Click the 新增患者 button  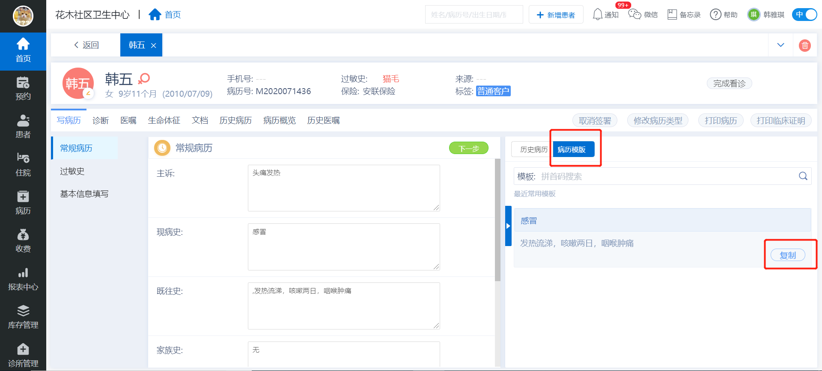[556, 15]
